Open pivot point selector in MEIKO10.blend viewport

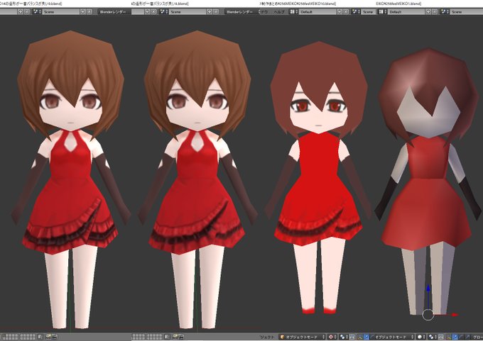[x=344, y=337]
